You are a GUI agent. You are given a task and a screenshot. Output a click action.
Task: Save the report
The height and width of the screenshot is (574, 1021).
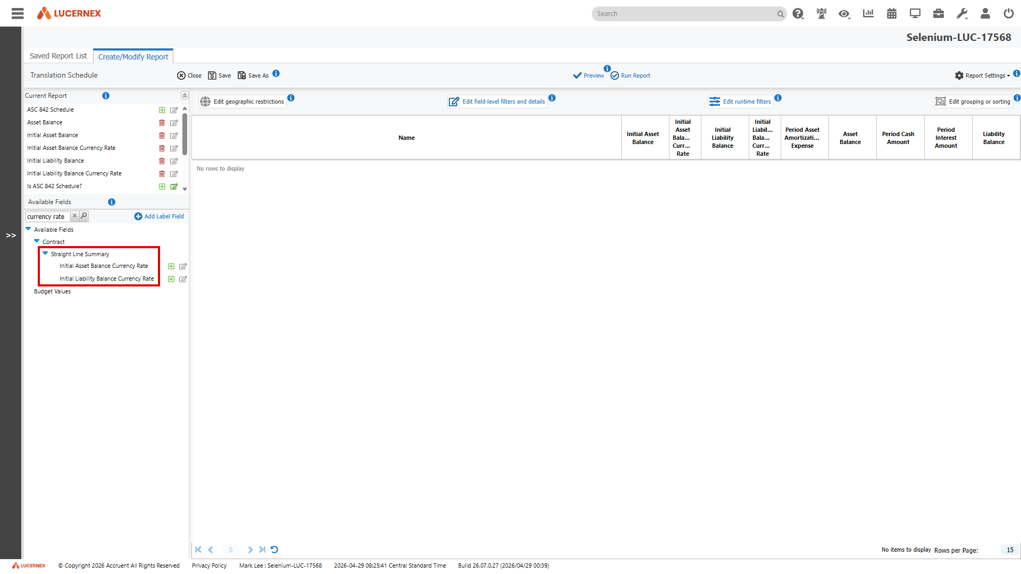219,75
